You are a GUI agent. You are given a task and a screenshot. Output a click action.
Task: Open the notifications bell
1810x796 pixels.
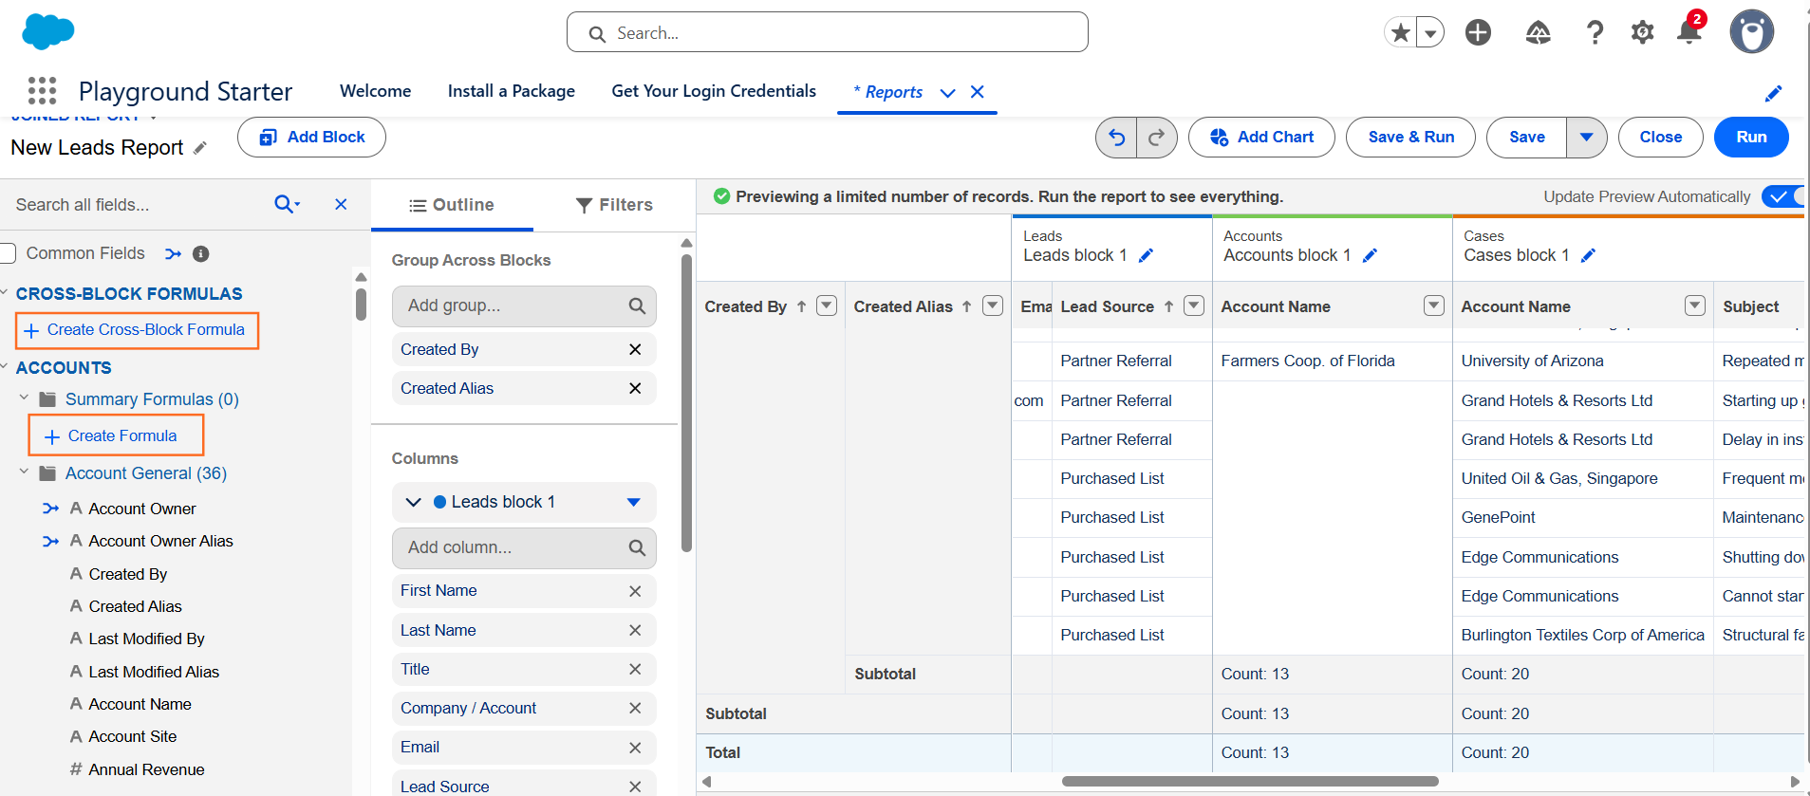(x=1689, y=33)
